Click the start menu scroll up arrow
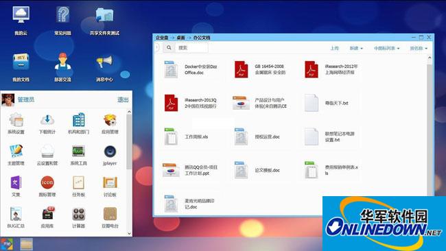 (129, 112)
